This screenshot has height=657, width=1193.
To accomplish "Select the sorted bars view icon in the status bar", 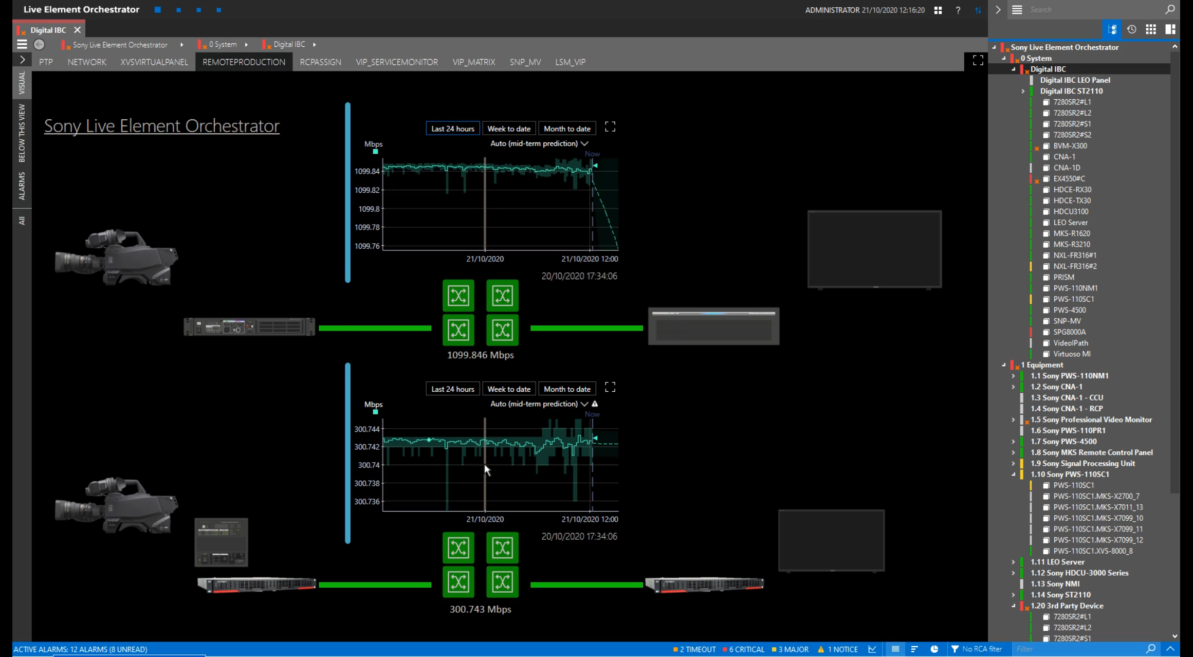I will point(914,649).
